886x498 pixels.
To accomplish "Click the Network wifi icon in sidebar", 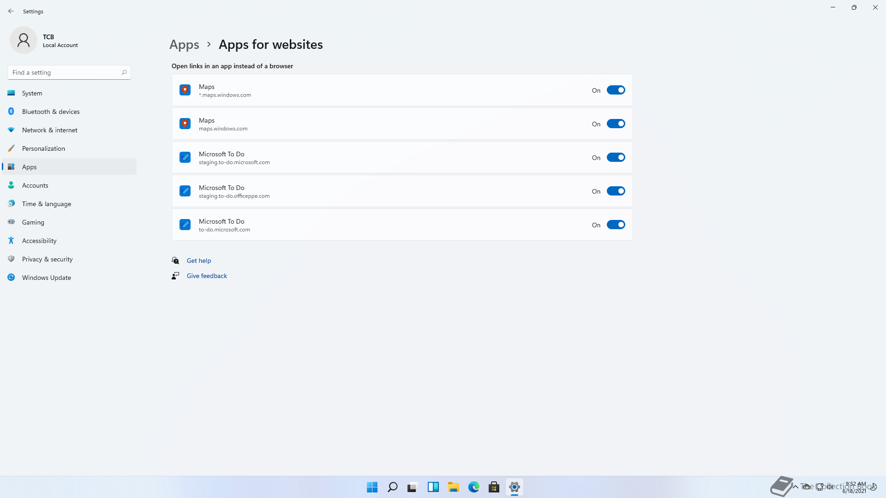I will tap(11, 130).
